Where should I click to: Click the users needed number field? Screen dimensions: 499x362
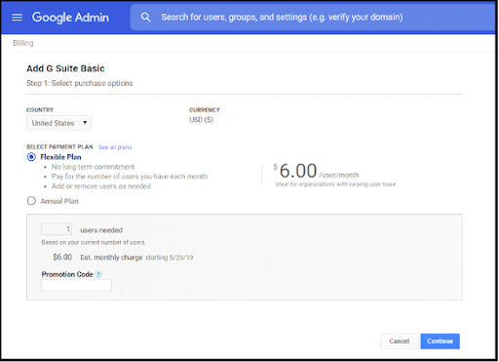click(x=57, y=229)
